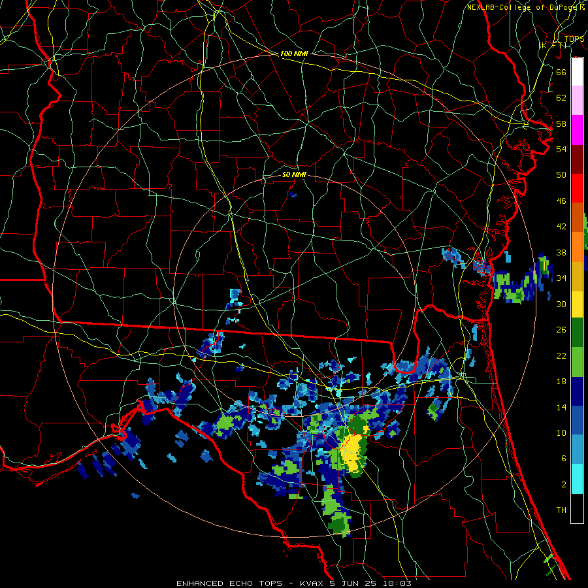Click the black TH legend swatch
This screenshot has height=588, width=588.
coord(577,508)
